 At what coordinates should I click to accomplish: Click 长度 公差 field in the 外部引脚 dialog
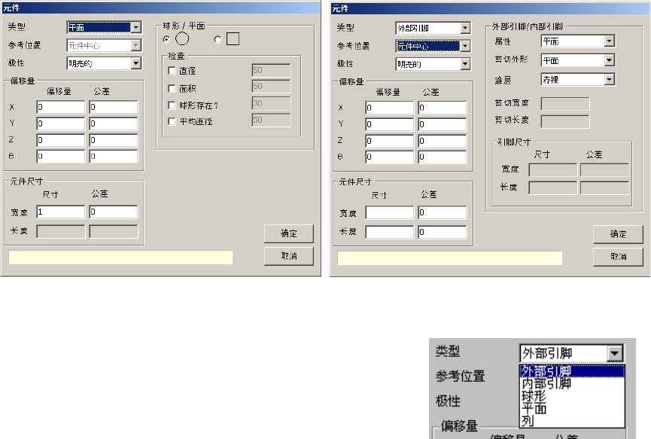443,232
